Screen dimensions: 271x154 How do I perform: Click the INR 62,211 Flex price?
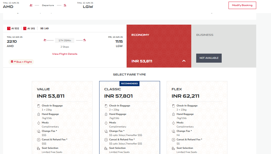point(186,96)
